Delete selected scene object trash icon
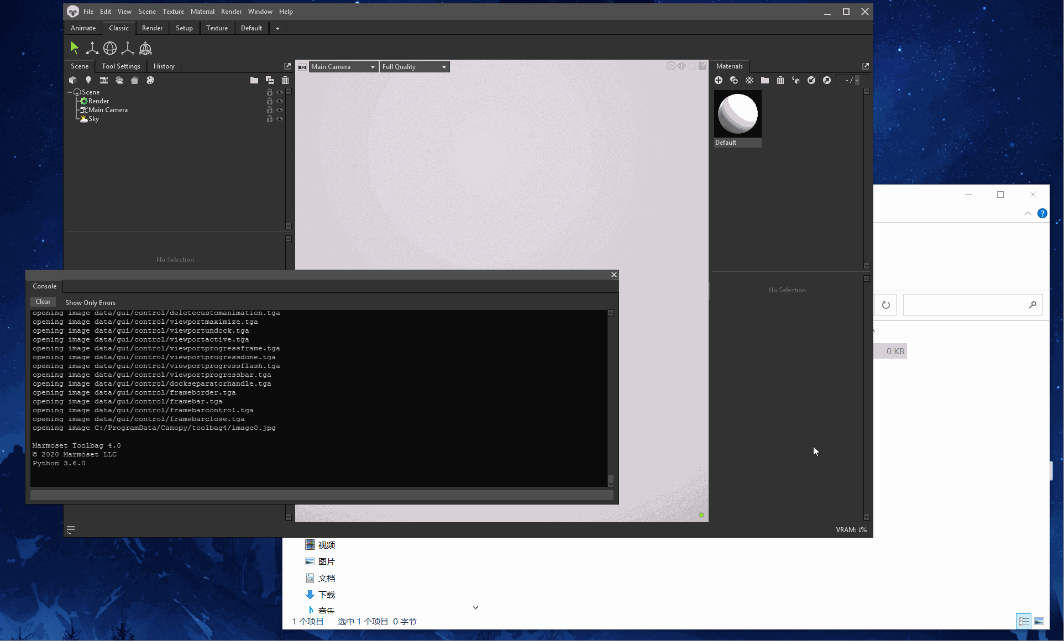Image resolution: width=1064 pixels, height=641 pixels. [285, 80]
